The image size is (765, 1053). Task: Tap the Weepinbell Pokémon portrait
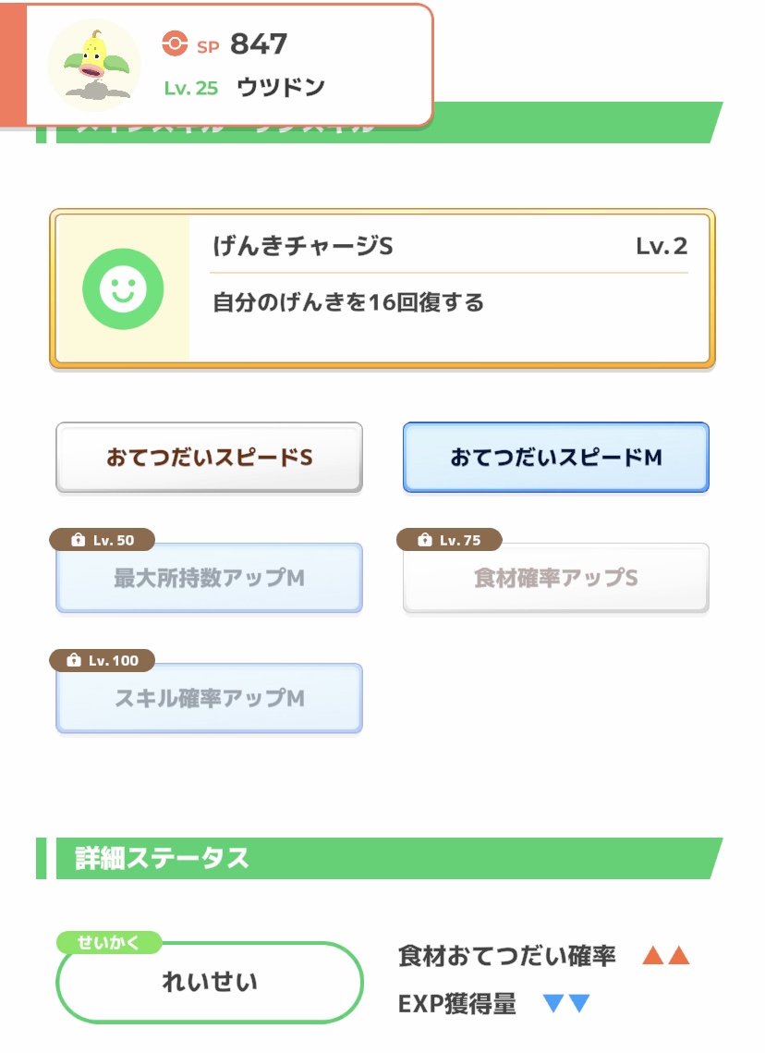[x=93, y=65]
